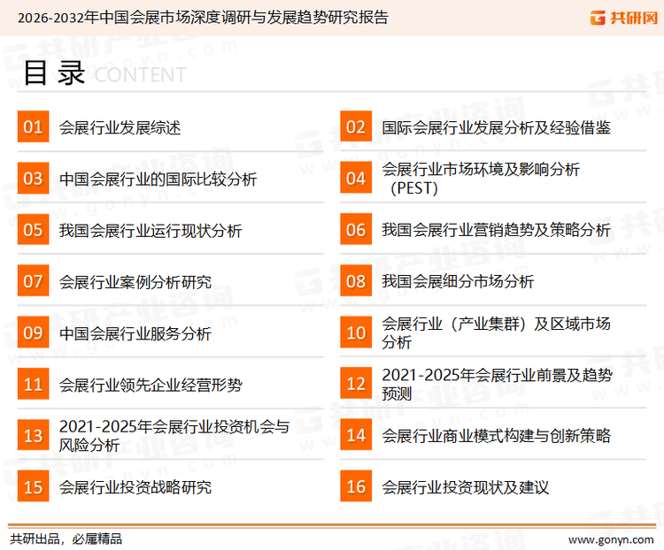This screenshot has height=550, width=664.
Task: Select 我国会展细分市场分析 item
Action: tap(458, 282)
